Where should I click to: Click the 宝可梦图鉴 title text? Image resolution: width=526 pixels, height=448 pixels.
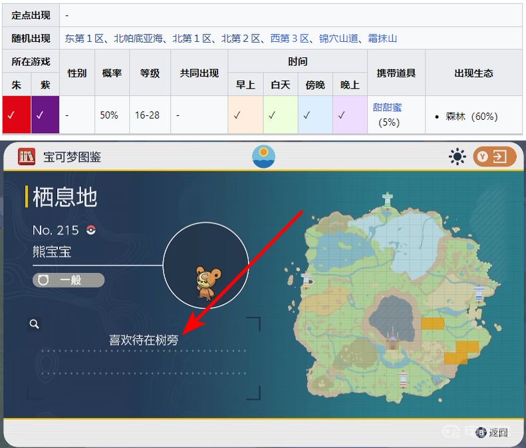tap(72, 157)
